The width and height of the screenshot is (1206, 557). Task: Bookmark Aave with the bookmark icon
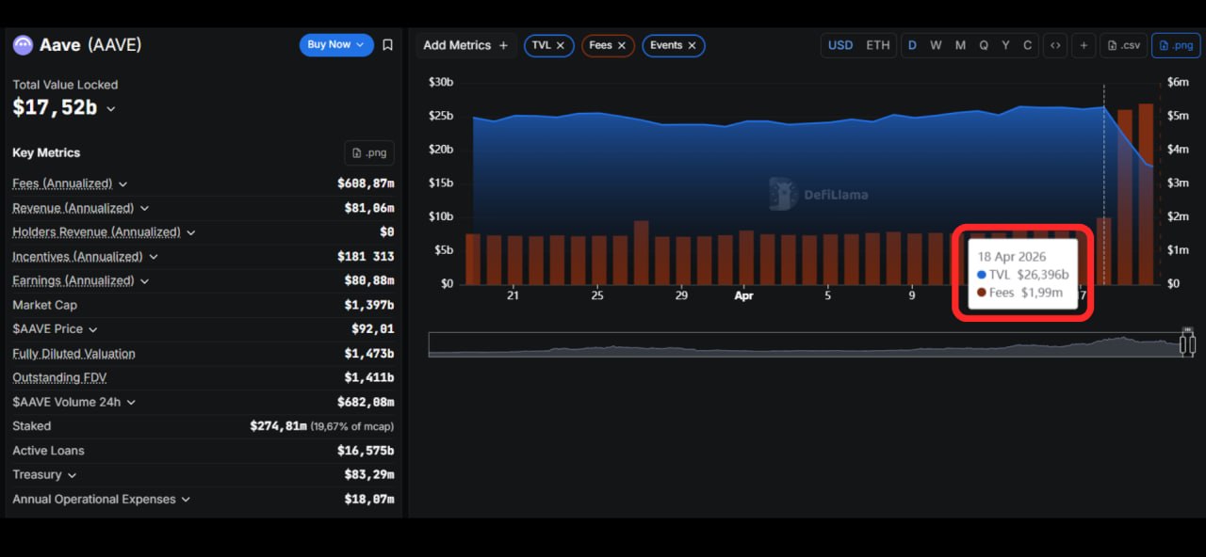coord(387,44)
